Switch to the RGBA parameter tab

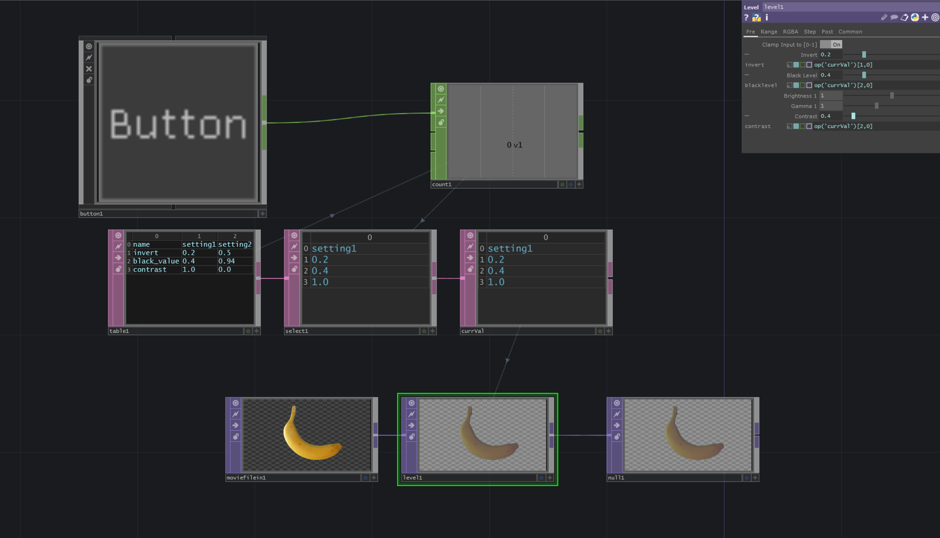coord(791,31)
